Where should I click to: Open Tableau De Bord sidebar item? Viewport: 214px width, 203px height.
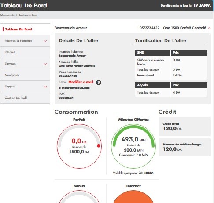(x=25, y=29)
